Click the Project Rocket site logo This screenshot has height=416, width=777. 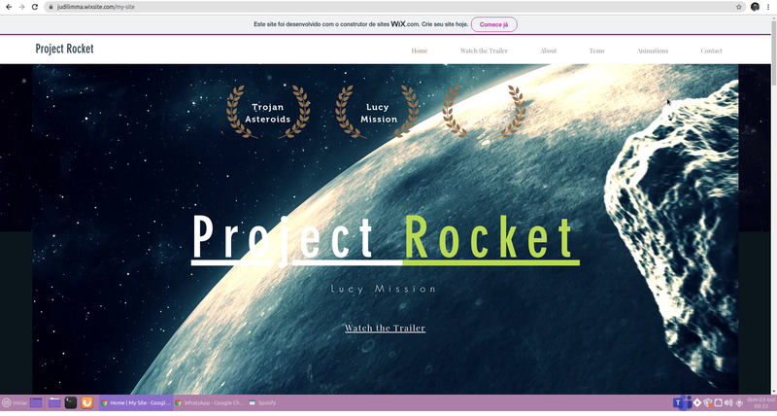click(64, 49)
